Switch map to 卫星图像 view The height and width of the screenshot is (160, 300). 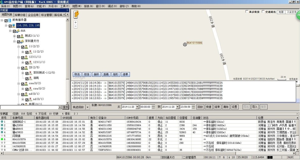pos(291,12)
